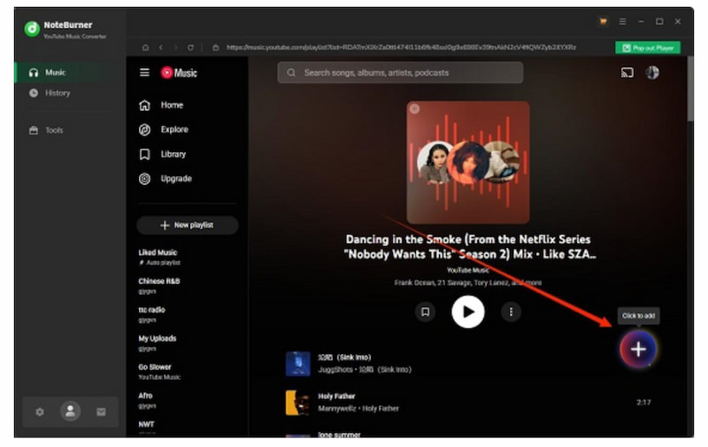Select the 'Holy Father' song title
This screenshot has height=447, width=708.
pos(336,397)
